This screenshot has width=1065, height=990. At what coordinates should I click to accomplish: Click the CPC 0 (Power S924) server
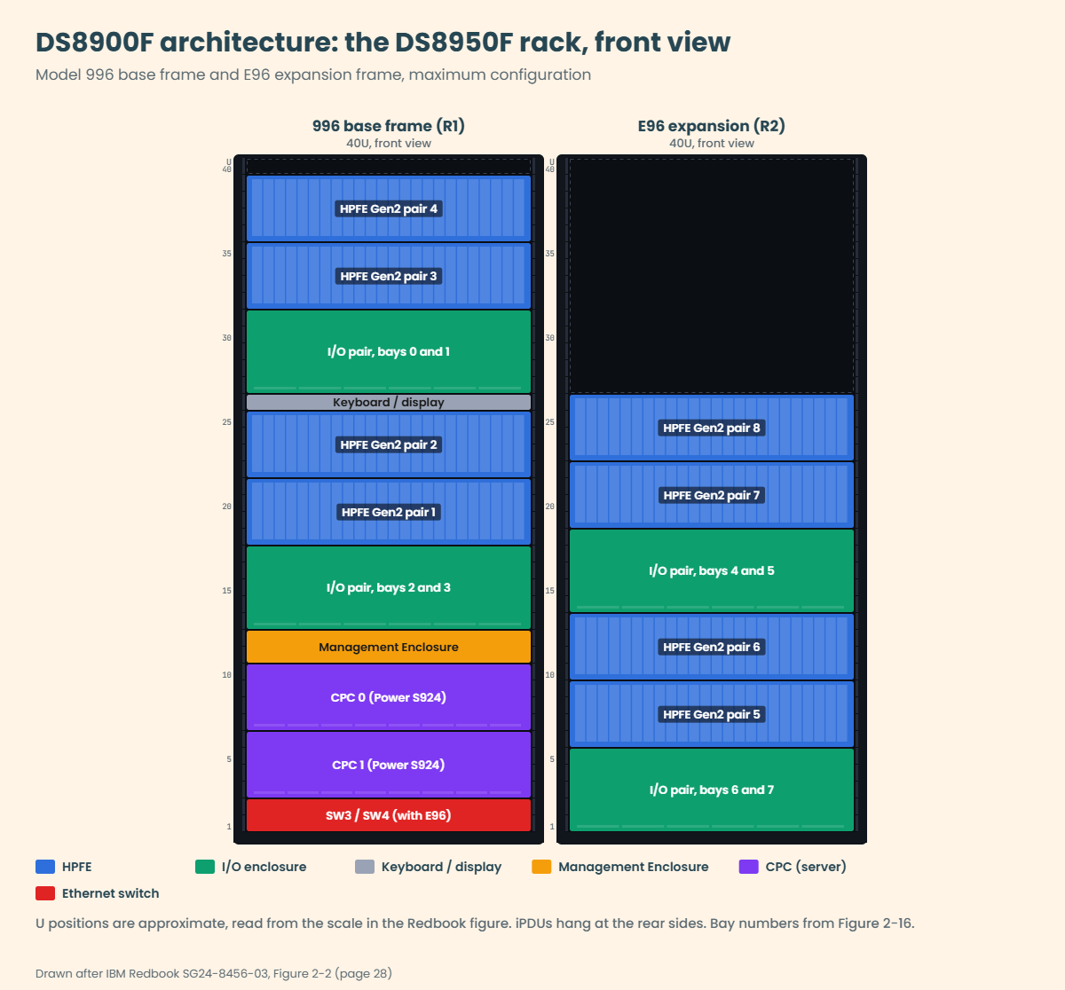coord(389,697)
